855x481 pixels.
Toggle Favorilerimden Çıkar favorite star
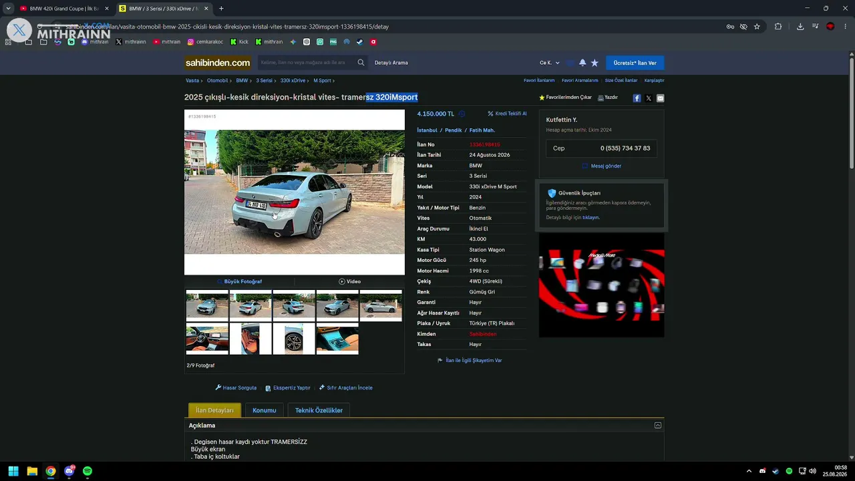pos(542,98)
